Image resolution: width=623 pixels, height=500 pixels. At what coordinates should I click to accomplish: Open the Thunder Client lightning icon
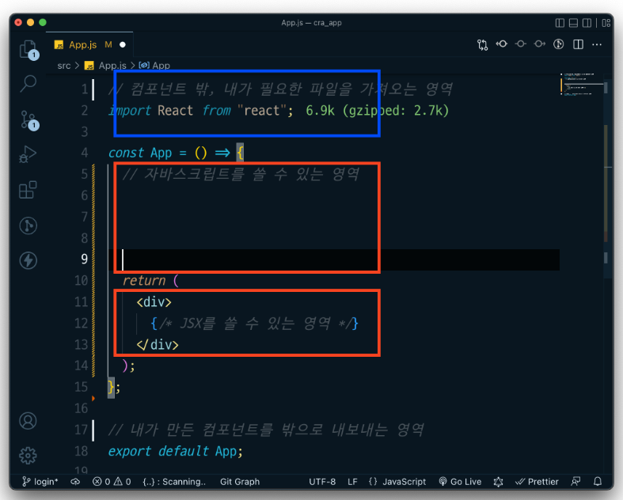[x=28, y=260]
